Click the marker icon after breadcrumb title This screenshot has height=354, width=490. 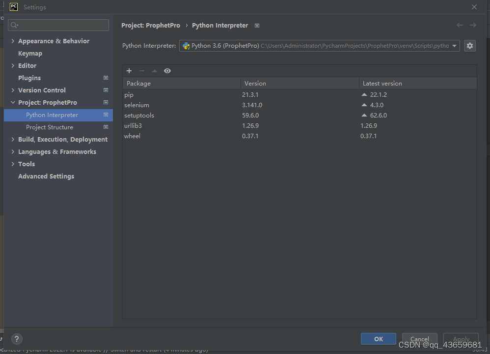[x=257, y=26]
